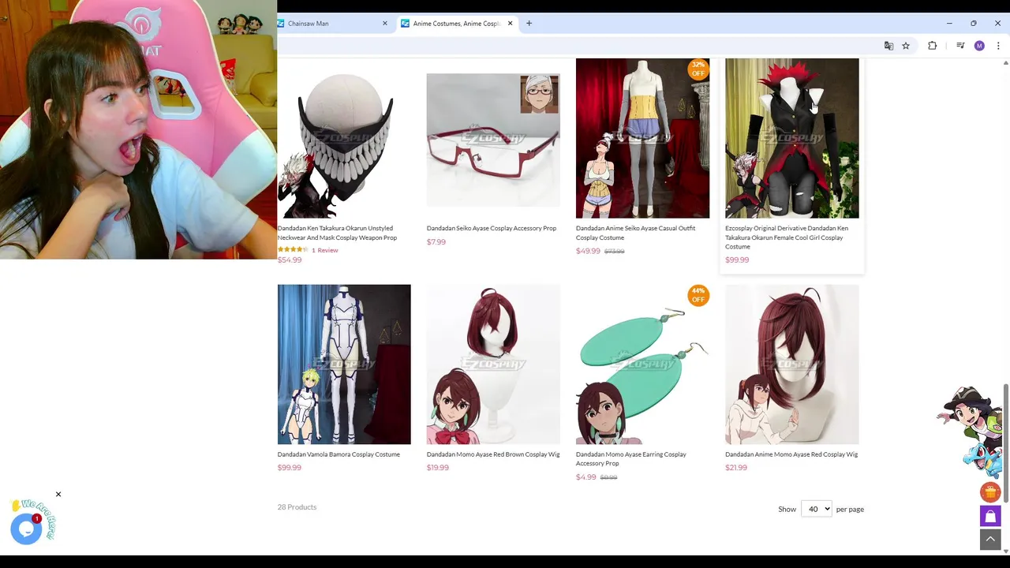
Task: View Momo Ayase red wig image
Action: point(791,364)
